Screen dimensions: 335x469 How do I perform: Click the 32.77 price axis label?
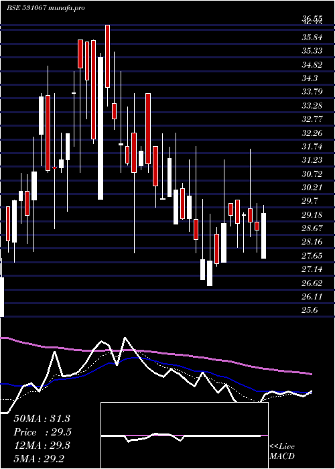click(x=312, y=119)
